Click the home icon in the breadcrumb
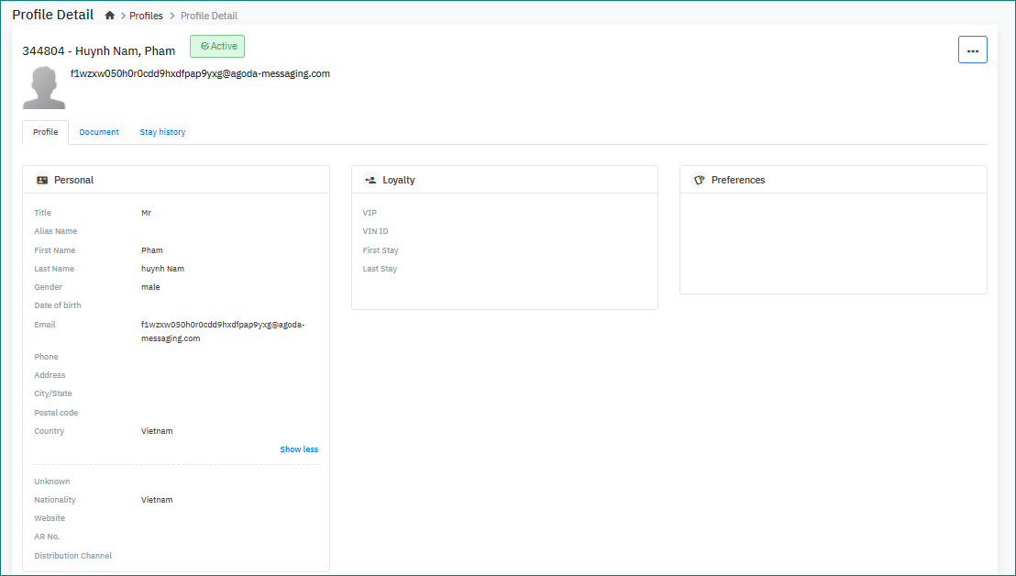The width and height of the screenshot is (1016, 576). [110, 16]
